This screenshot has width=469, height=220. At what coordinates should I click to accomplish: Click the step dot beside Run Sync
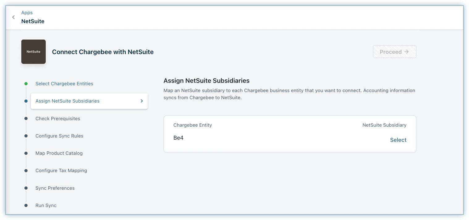[x=26, y=205]
